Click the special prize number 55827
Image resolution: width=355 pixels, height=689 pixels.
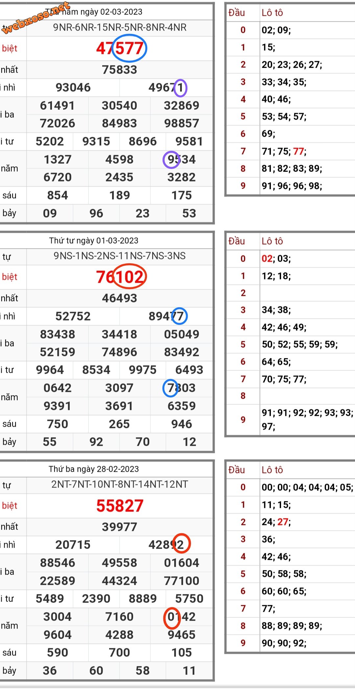[x=120, y=506]
